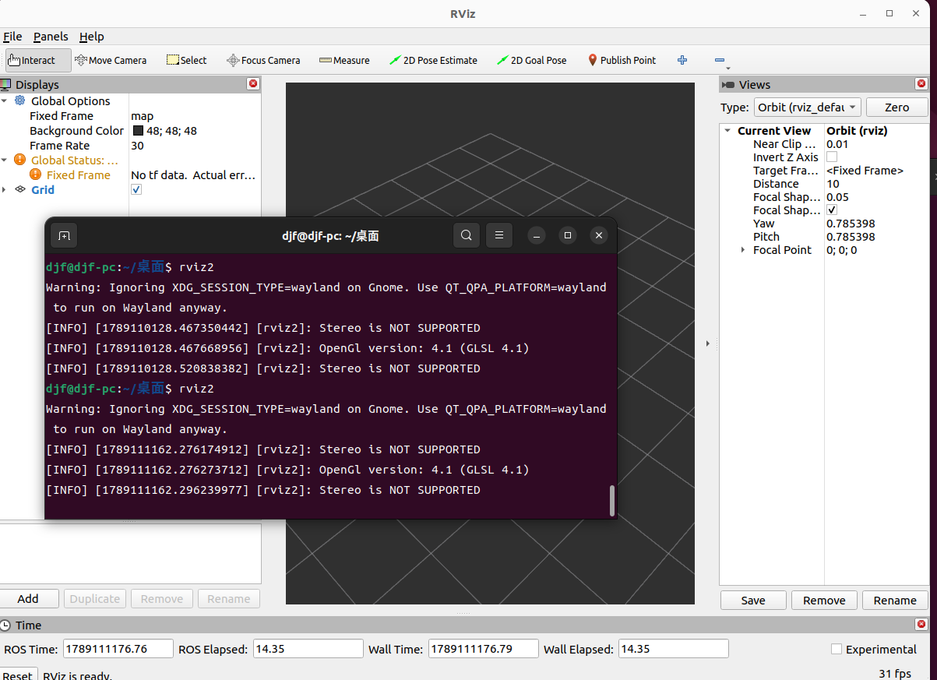Click the Background Color swatch
The width and height of the screenshot is (937, 680).
(x=138, y=131)
